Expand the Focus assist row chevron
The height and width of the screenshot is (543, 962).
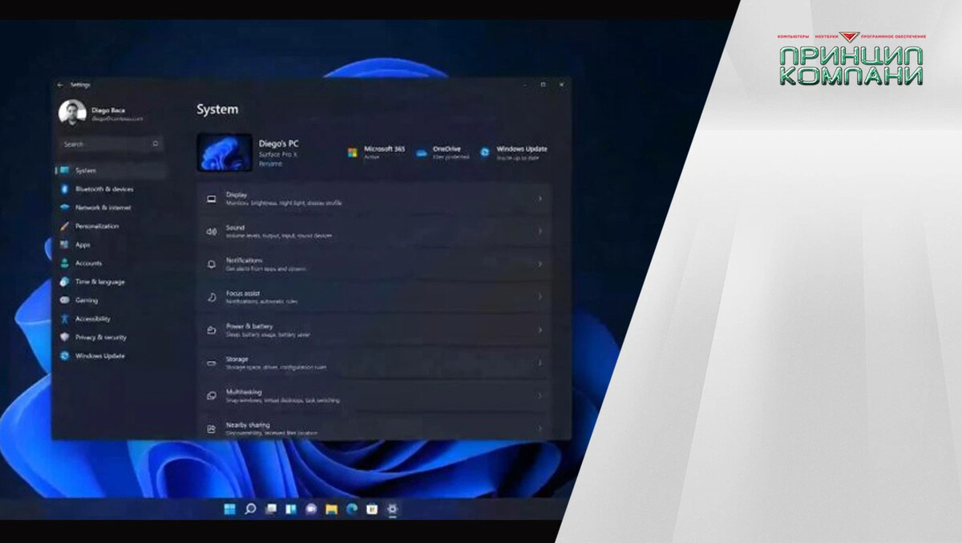(540, 297)
